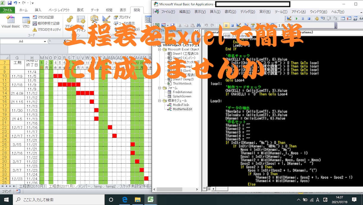Select ModIniFileIn module in project tree
Screen dimensions: 363x205
click(x=178, y=105)
